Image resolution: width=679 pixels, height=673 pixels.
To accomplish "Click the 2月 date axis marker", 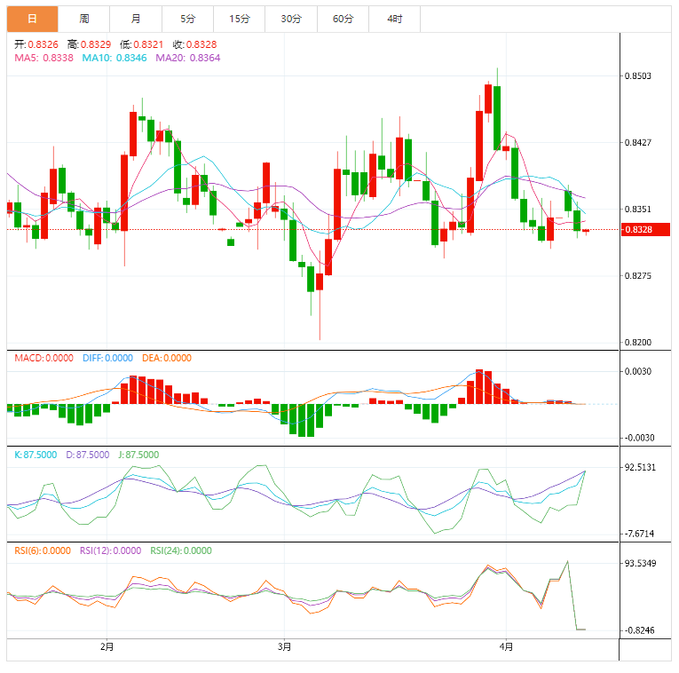I will click(x=107, y=647).
